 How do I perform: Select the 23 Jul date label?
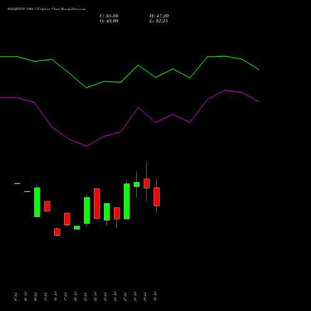105,297
